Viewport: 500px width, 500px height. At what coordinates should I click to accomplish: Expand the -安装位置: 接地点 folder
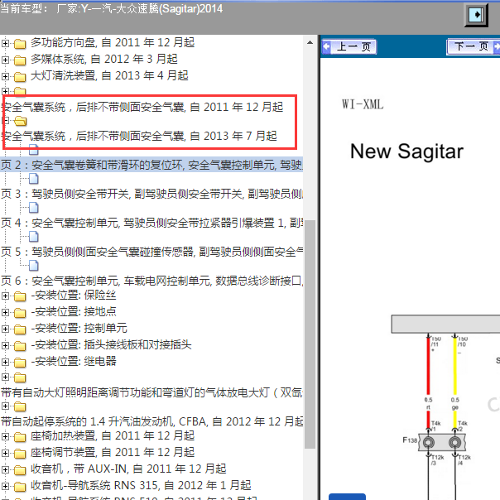click(x=5, y=313)
